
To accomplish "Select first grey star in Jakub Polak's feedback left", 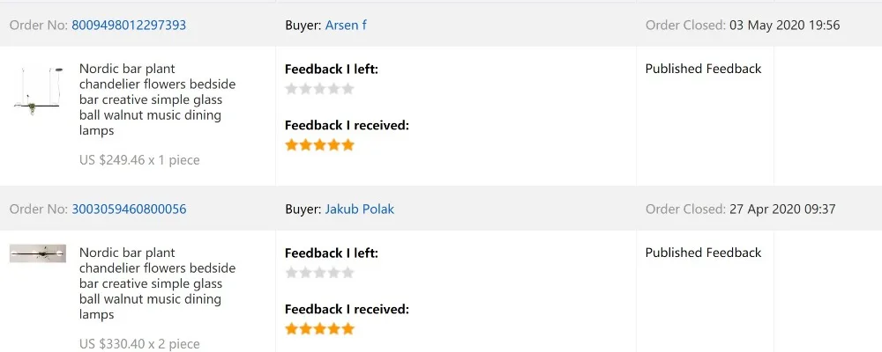I will [291, 273].
